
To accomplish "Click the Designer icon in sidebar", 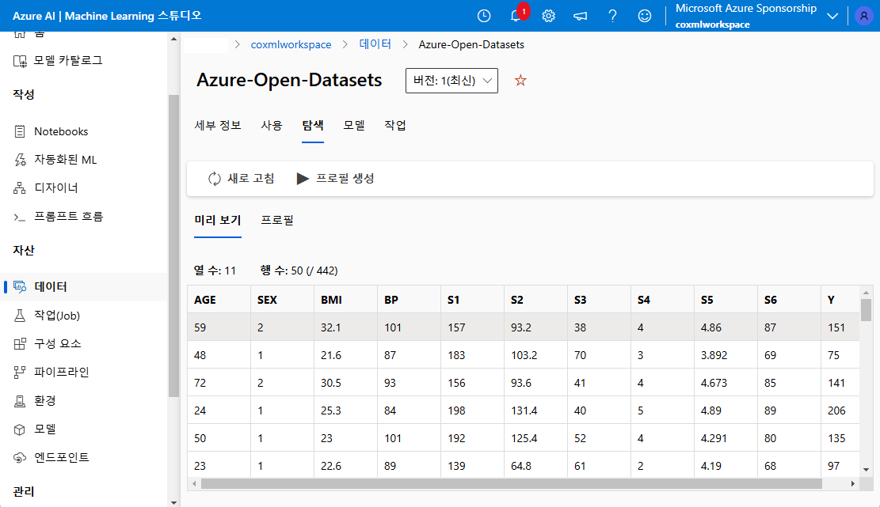I will (x=20, y=187).
